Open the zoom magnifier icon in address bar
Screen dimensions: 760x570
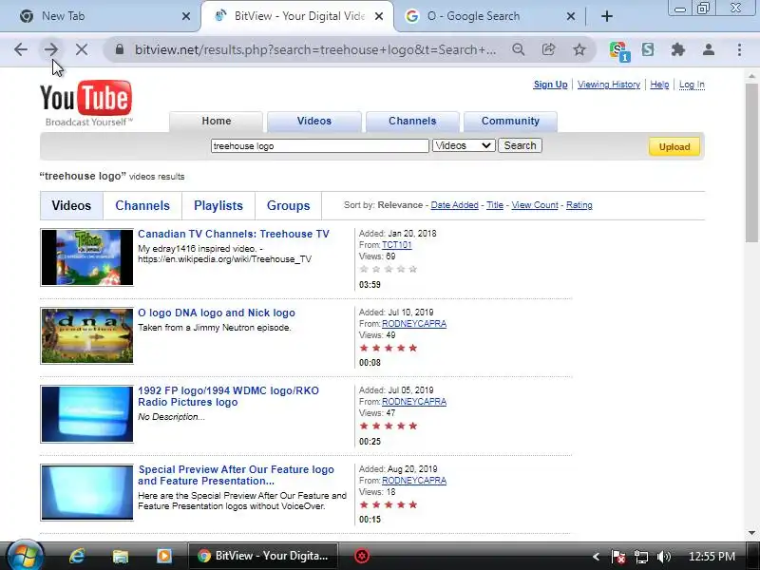pyautogui.click(x=518, y=49)
